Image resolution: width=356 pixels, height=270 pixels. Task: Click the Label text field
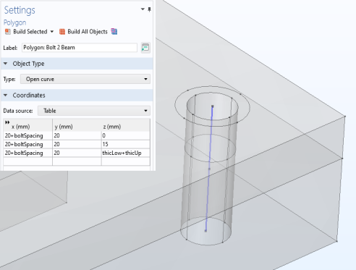(80, 48)
